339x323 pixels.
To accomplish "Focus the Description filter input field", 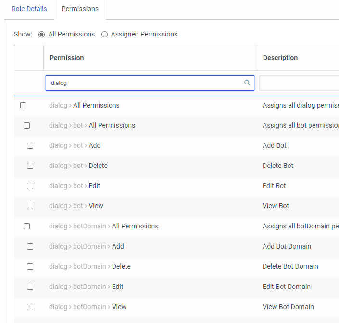I will pyautogui.click(x=298, y=83).
